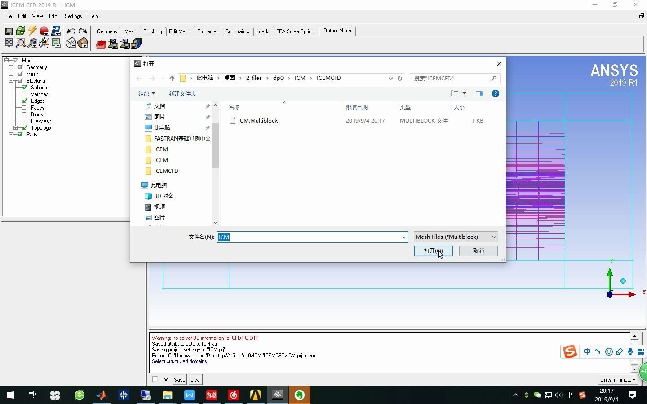Click the Sogou input method S icon
647x404 pixels.
point(570,351)
